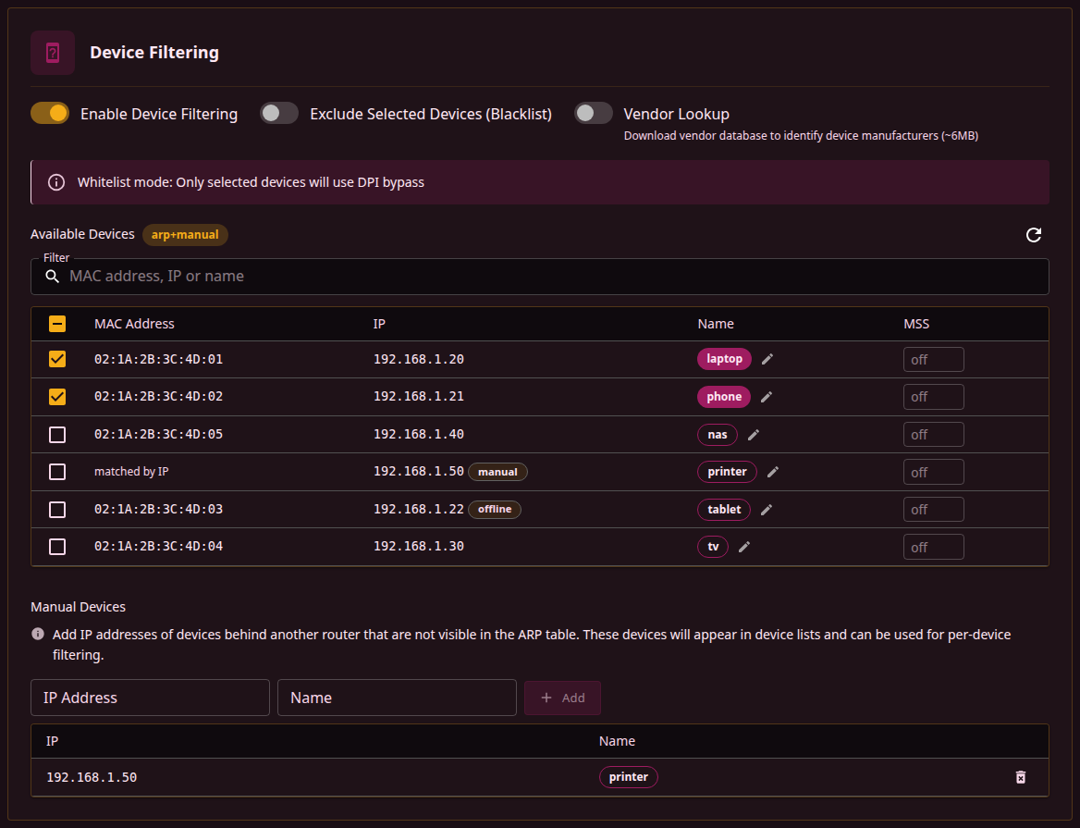Delete manual device 192.168.1.50

(x=1021, y=777)
